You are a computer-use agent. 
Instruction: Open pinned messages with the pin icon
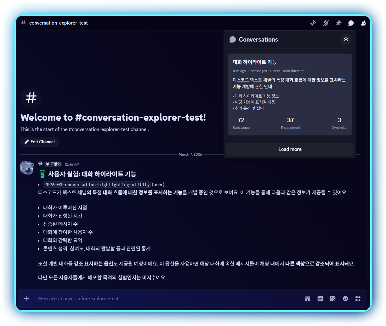point(338,23)
